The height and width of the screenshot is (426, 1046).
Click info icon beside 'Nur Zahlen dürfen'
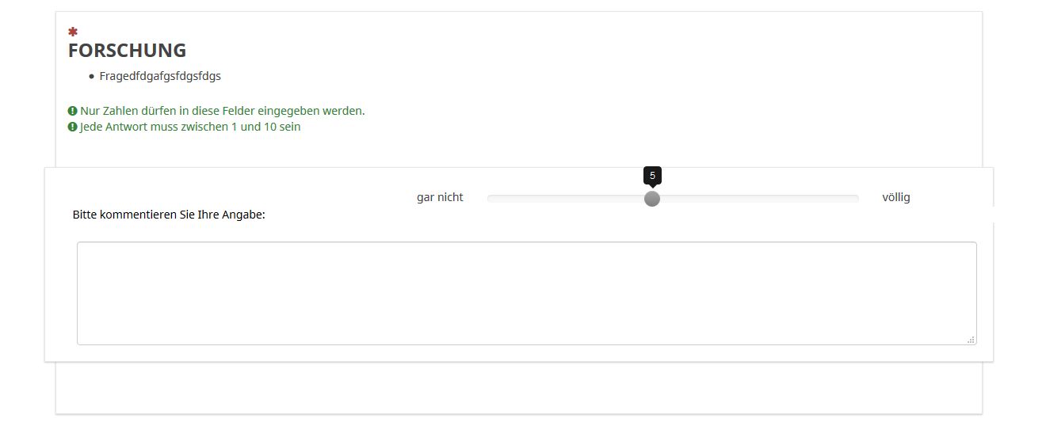coord(73,111)
